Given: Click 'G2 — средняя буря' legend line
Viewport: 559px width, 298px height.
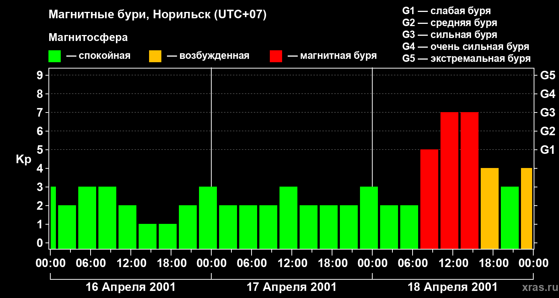Looking at the screenshot, I should tap(449, 23).
